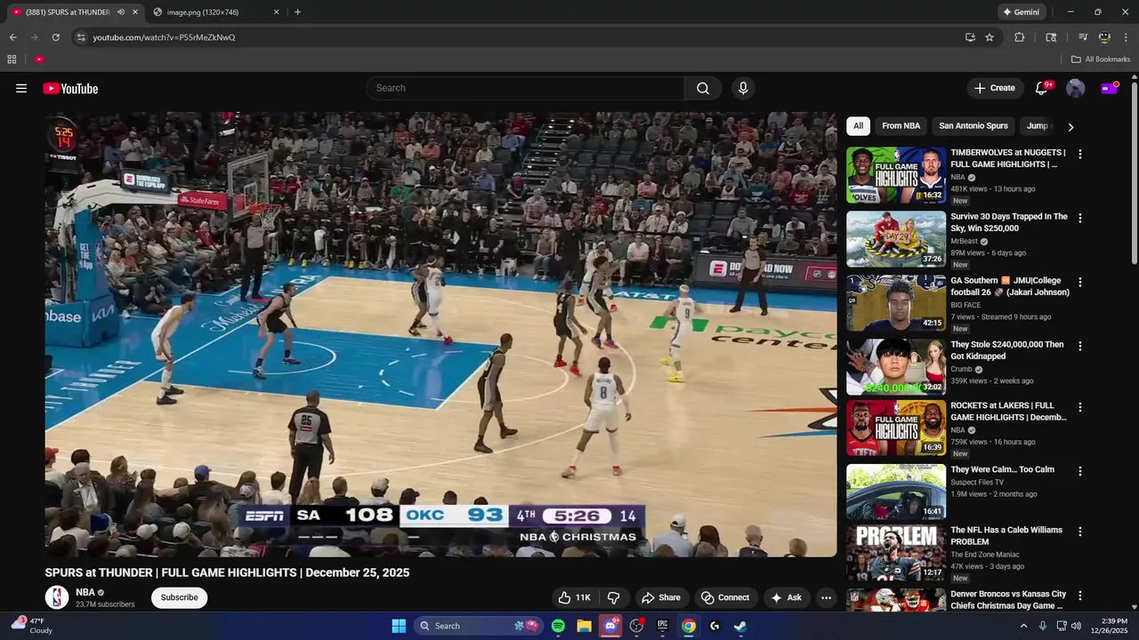Image resolution: width=1139 pixels, height=640 pixels.
Task: Start voice search with the microphone
Action: click(743, 88)
